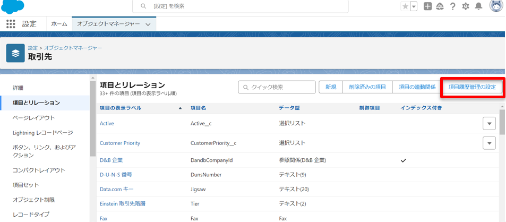Click the 項目履歴管理の設定 button
The image size is (506, 222).
[472, 87]
